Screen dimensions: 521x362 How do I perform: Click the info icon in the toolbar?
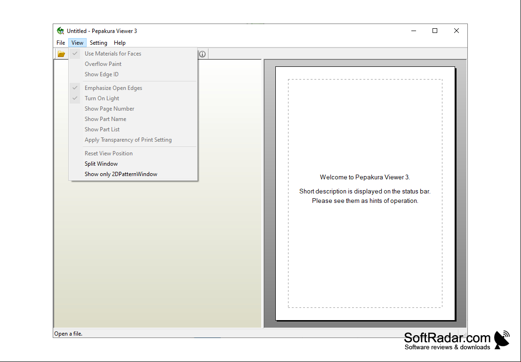tap(202, 54)
